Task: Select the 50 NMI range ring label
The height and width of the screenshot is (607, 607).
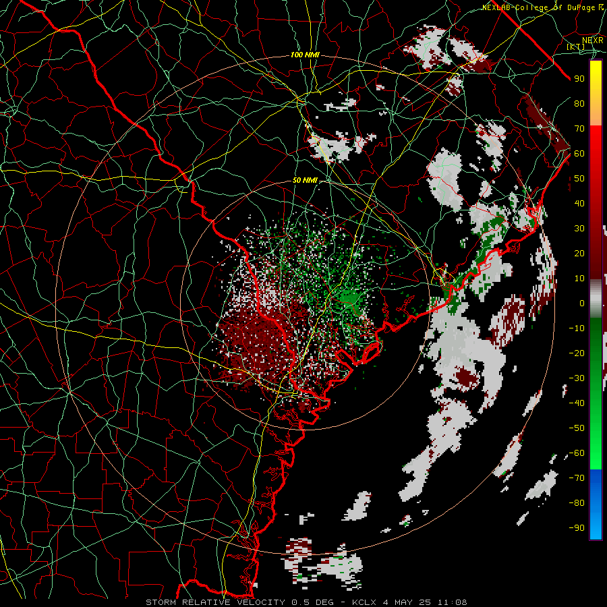Action: tap(305, 180)
